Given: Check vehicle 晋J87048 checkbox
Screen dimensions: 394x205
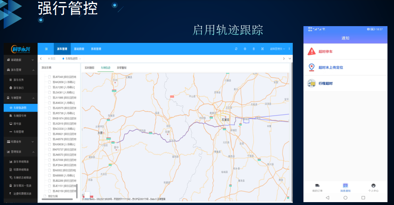Looking at the screenshot, I should click(49, 77).
